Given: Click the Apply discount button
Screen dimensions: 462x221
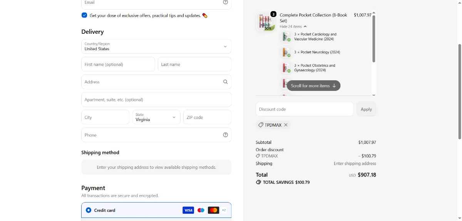Looking at the screenshot, I should [366, 109].
